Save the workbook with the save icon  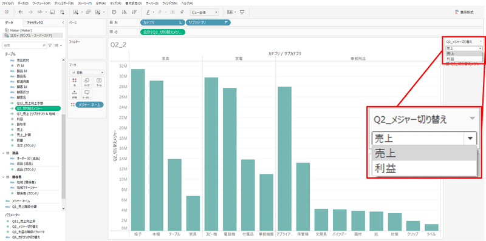52,12
